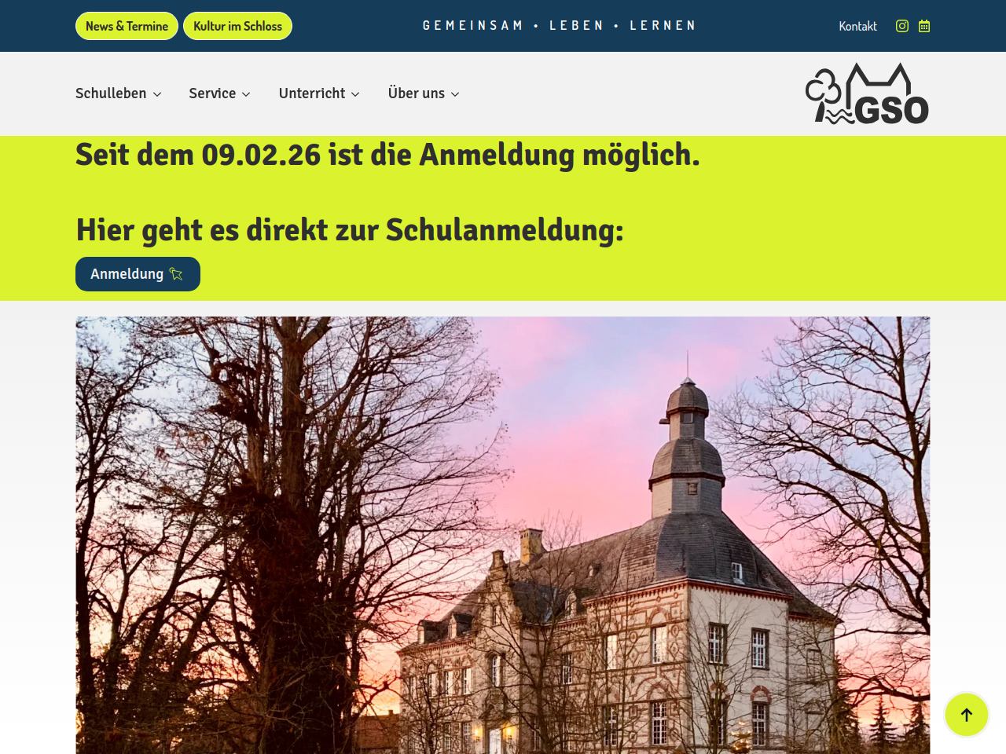Expand the Service chevron arrow
This screenshot has height=754, width=1006.
pos(246,94)
